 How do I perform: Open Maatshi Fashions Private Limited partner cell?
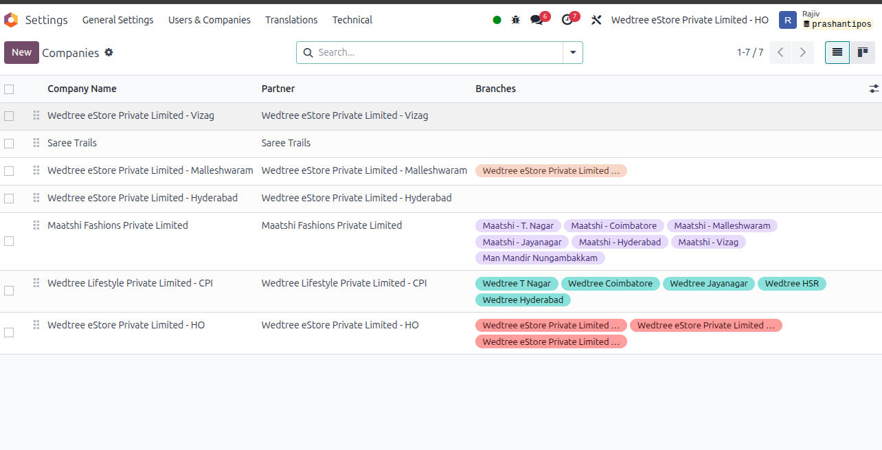(x=332, y=225)
